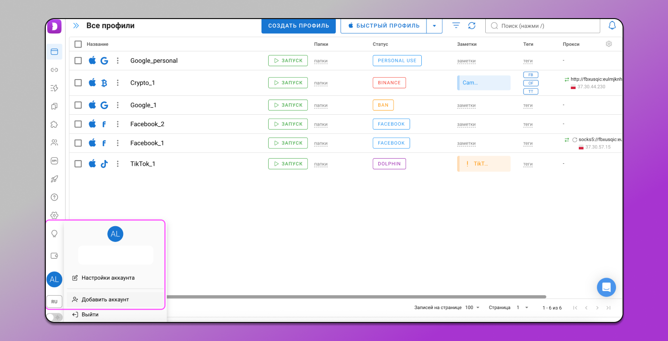
Task: Open the blue chat support bubble
Action: [x=606, y=287]
